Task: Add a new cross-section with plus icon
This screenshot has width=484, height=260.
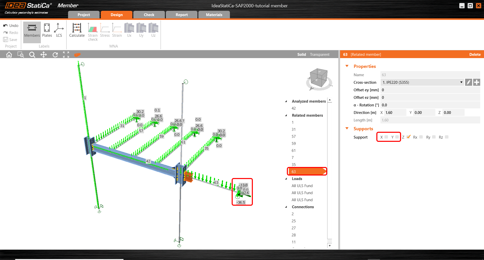Action: click(x=476, y=82)
